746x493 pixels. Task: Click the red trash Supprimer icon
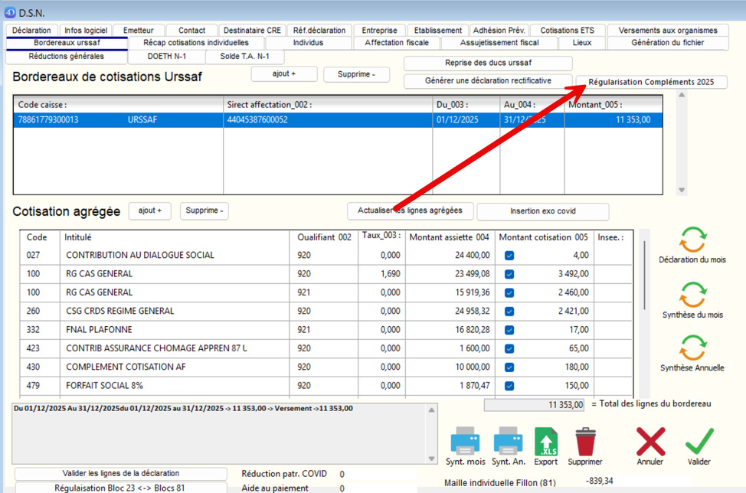tap(585, 442)
